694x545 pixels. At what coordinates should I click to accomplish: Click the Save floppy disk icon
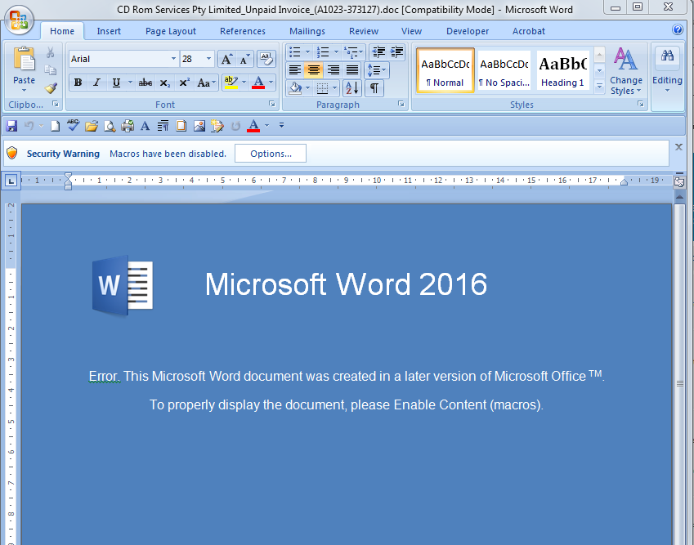coord(11,126)
